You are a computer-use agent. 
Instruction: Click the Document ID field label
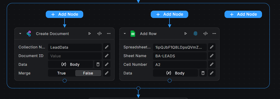31,56
